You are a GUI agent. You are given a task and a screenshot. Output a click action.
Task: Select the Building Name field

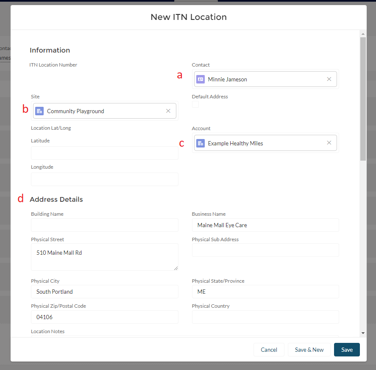pyautogui.click(x=104, y=225)
